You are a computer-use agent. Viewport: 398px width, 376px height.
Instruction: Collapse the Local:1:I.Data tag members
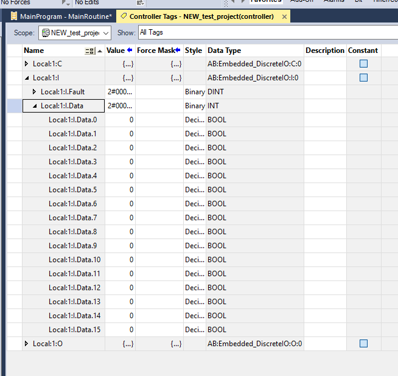click(x=35, y=106)
